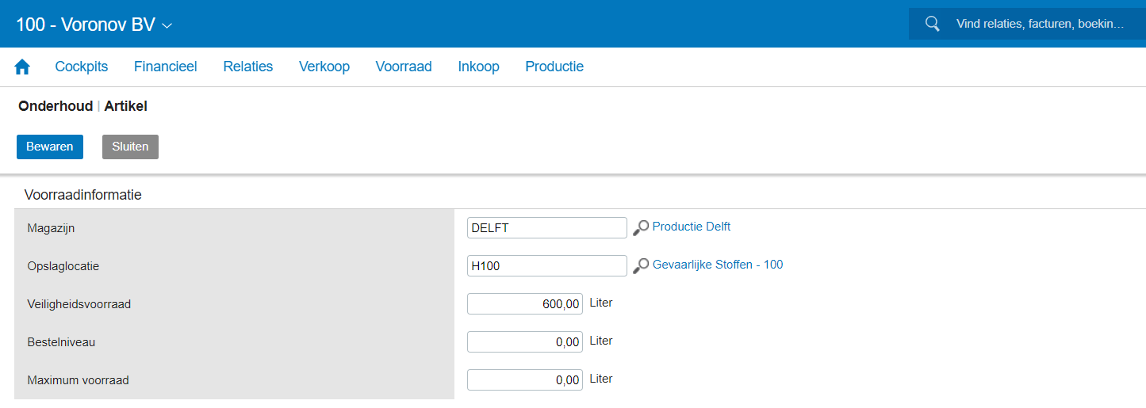Select the Relaties menu item

coord(247,67)
